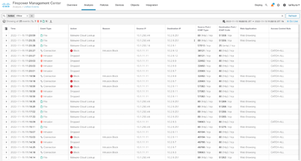Click the Refresh button
Image resolution: width=301 pixels, height=161 pixels.
292,16
